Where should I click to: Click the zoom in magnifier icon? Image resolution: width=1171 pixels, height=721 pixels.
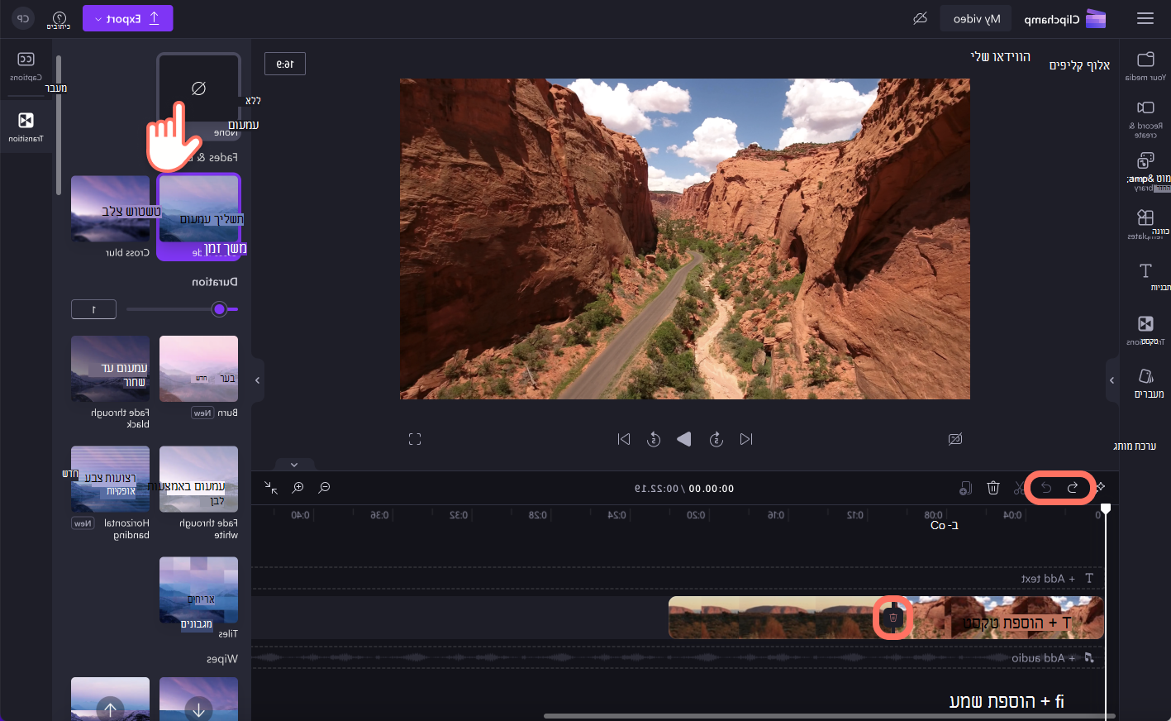click(298, 488)
